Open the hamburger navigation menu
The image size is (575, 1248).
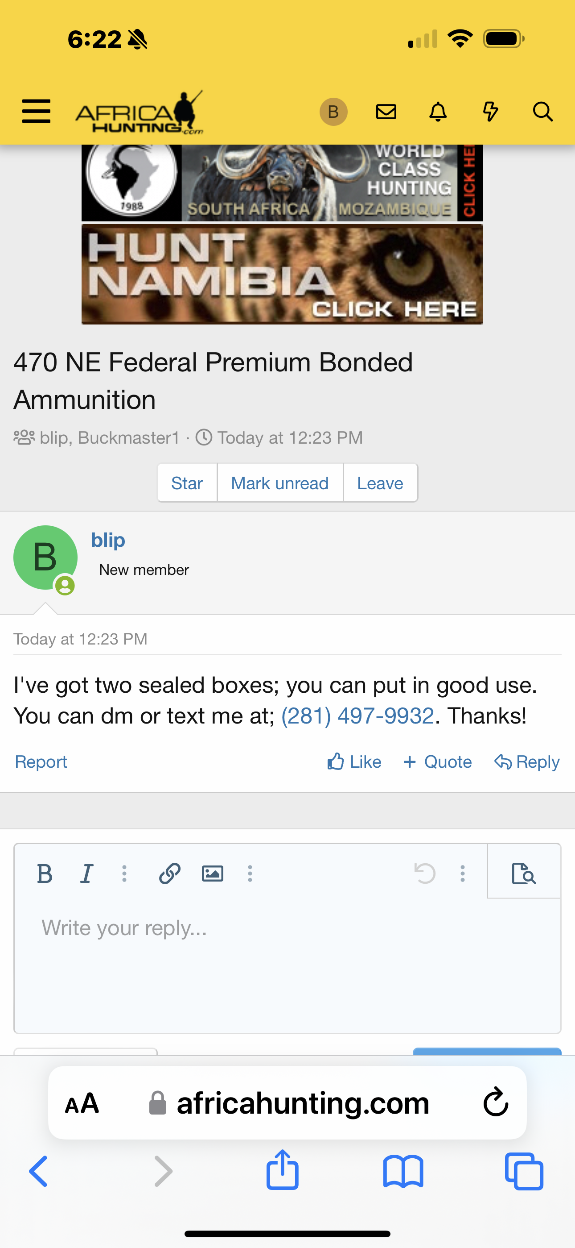pyautogui.click(x=36, y=112)
